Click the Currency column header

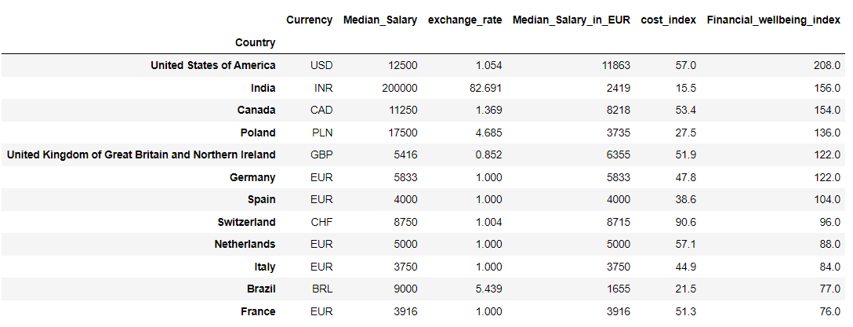pyautogui.click(x=309, y=20)
